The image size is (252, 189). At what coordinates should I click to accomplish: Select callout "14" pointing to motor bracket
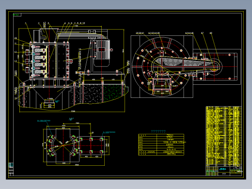tap(80, 49)
